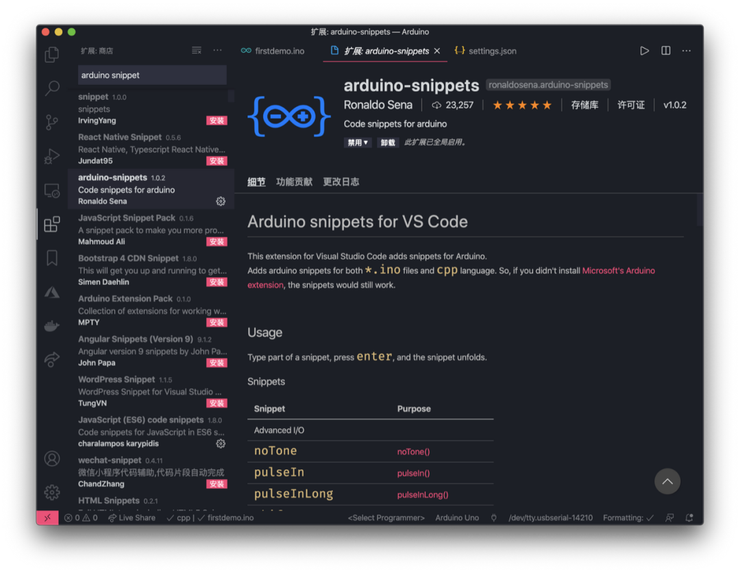The width and height of the screenshot is (740, 573).
Task: Open editor more actions menu
Action: point(686,51)
